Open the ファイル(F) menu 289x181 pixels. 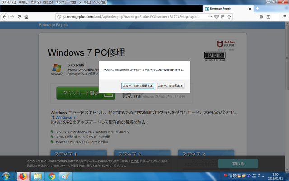[9, 2]
